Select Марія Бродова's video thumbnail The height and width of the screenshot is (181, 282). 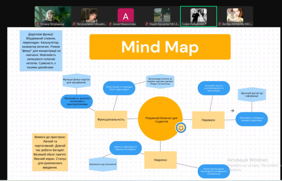click(x=162, y=15)
